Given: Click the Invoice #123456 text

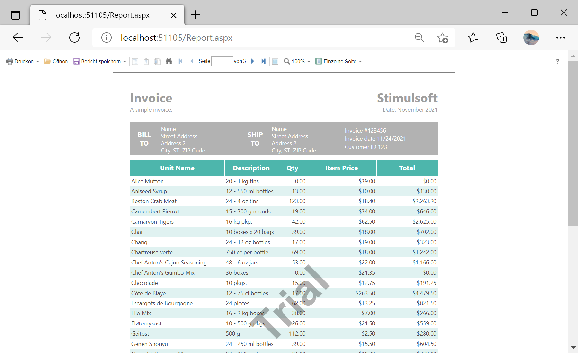Looking at the screenshot, I should (365, 131).
